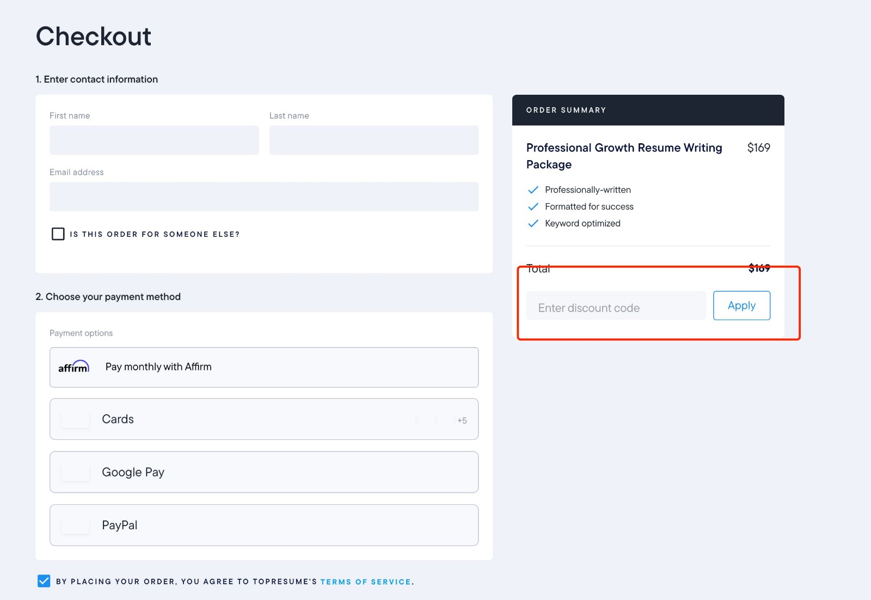Uncheck the Terms of Service agreement checkbox
871x600 pixels.
42,581
